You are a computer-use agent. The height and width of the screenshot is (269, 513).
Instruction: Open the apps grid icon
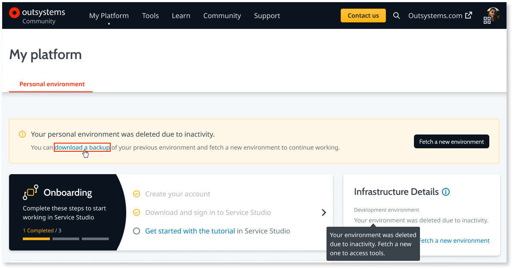pyautogui.click(x=487, y=20)
